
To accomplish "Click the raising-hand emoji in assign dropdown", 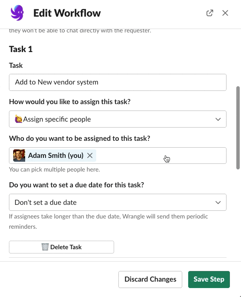I will [x=19, y=119].
